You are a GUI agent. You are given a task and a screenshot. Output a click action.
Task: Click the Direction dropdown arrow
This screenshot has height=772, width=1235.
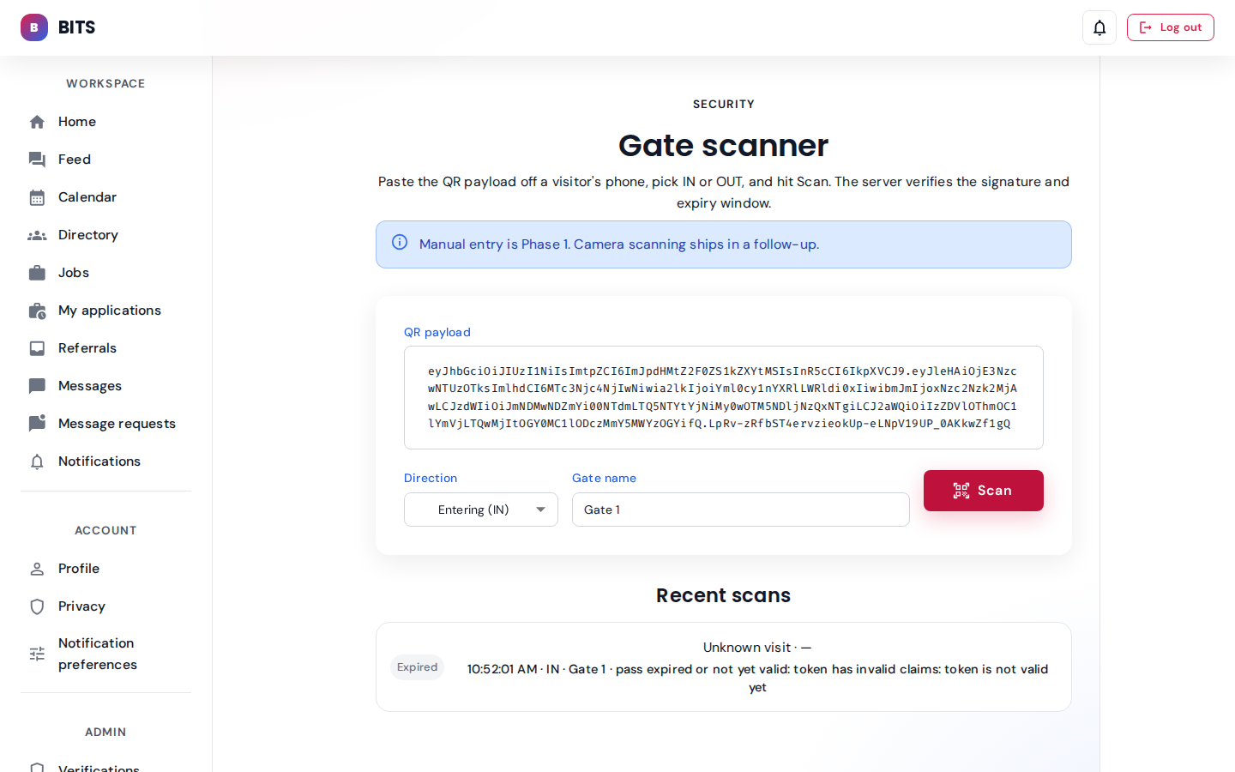point(540,510)
